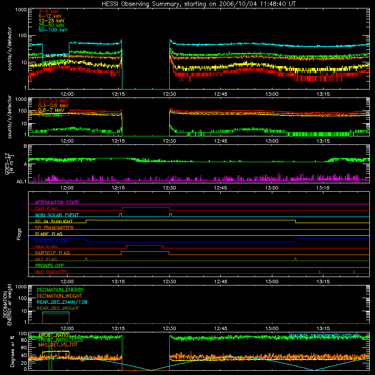The width and height of the screenshot is (375, 375).
Task: Click the Absolute geomagnetic latitude label
Action: click(324, 335)
